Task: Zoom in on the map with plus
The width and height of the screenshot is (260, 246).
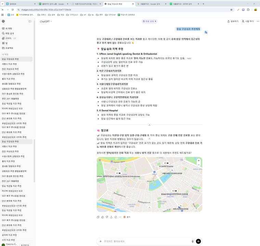Action: pyautogui.click(x=199, y=160)
